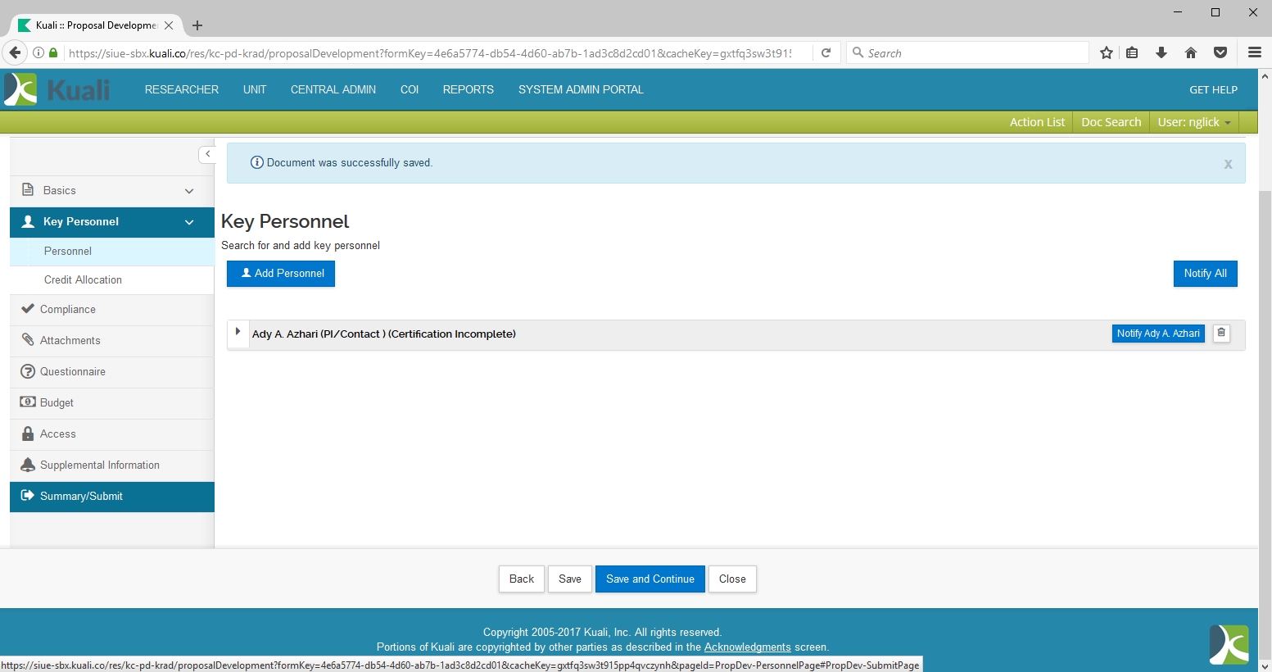
Task: Collapse the left navigation sidebar
Action: pyautogui.click(x=208, y=154)
